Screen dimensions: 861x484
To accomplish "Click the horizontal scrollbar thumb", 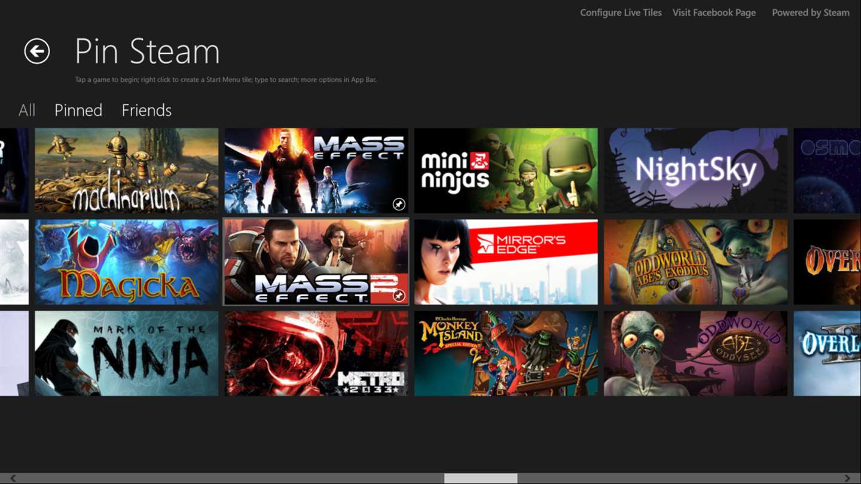I will click(481, 478).
